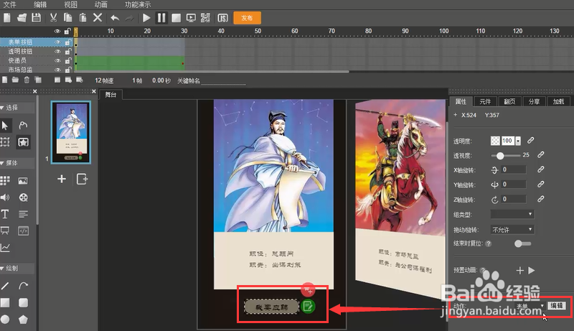574x331 pixels.
Task: Select the transform tool
Action: coord(5,141)
